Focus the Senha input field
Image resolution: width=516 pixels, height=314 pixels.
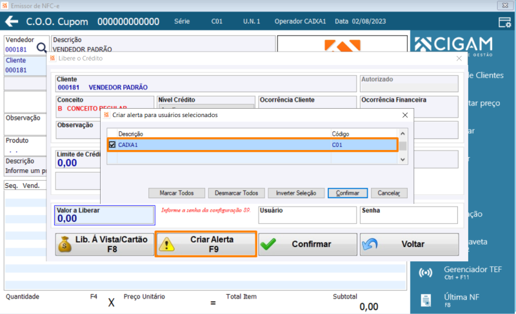(409, 215)
